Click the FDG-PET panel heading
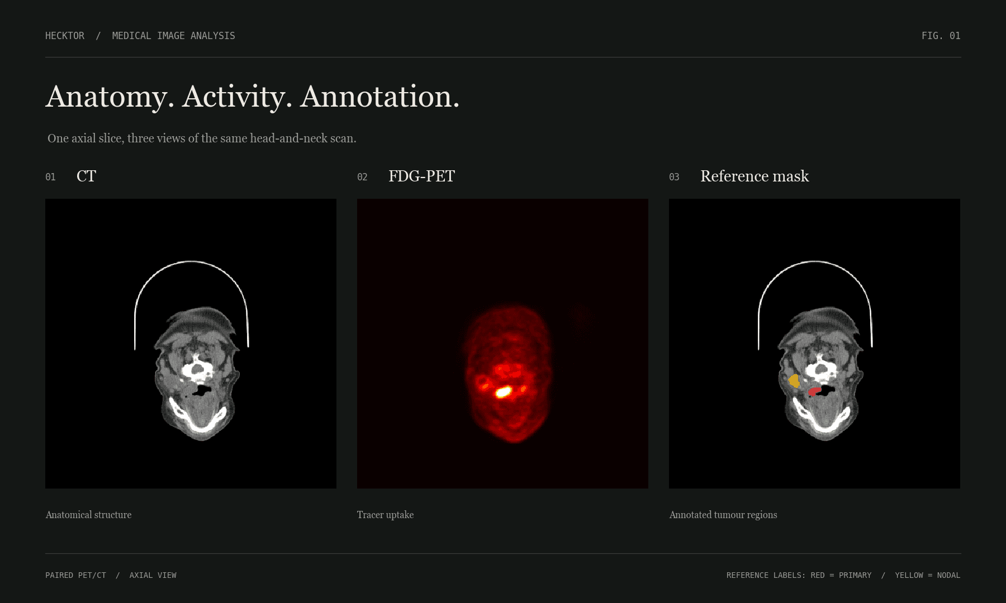The image size is (1006, 603). point(421,176)
